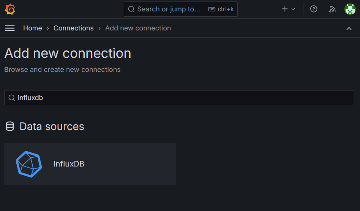Open the news RSS feed icon
This screenshot has width=360, height=211.
click(x=332, y=9)
